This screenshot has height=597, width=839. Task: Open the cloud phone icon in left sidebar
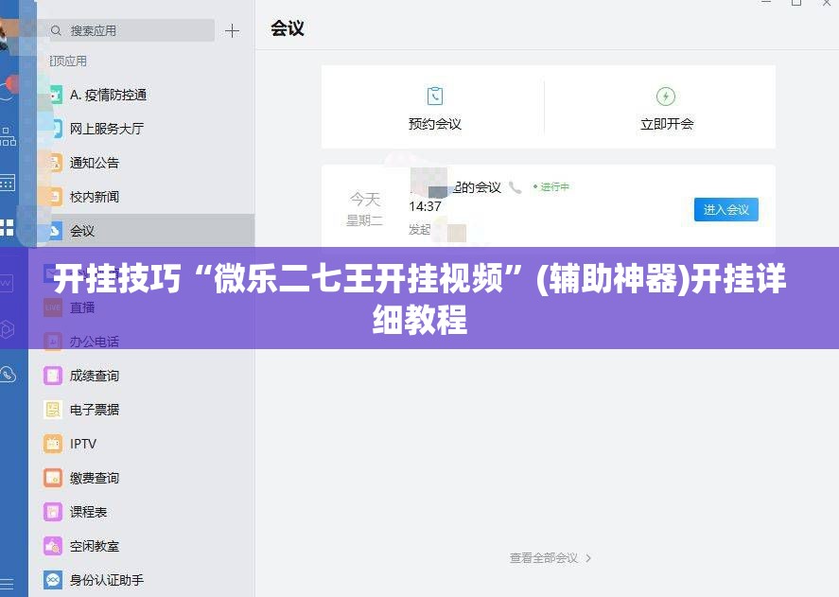pyautogui.click(x=8, y=374)
